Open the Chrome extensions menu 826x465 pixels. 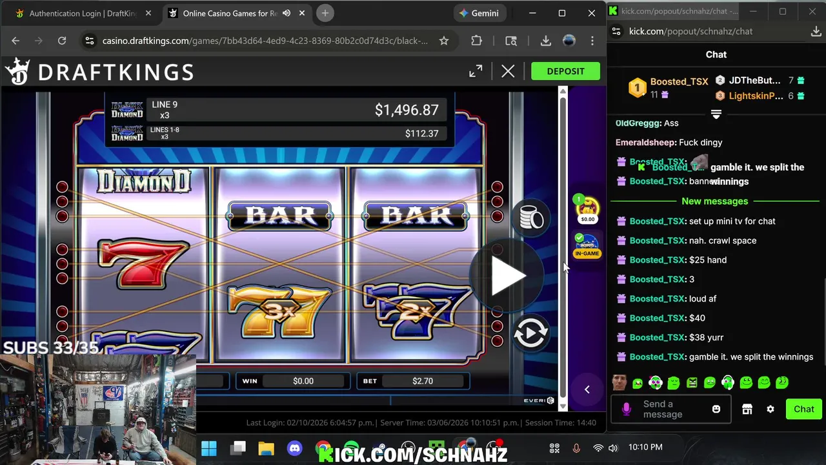coord(476,41)
